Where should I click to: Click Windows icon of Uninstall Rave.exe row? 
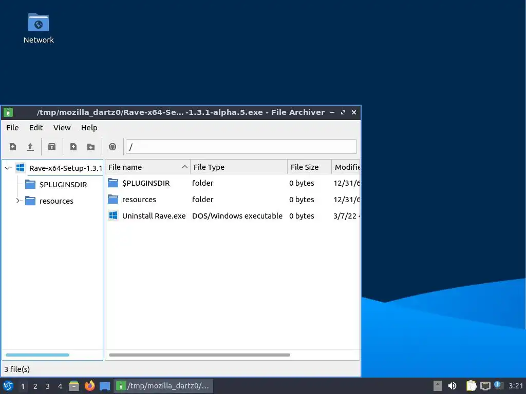coord(113,215)
